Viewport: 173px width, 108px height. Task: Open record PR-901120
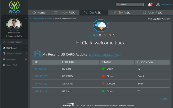pyautogui.click(x=41, y=84)
